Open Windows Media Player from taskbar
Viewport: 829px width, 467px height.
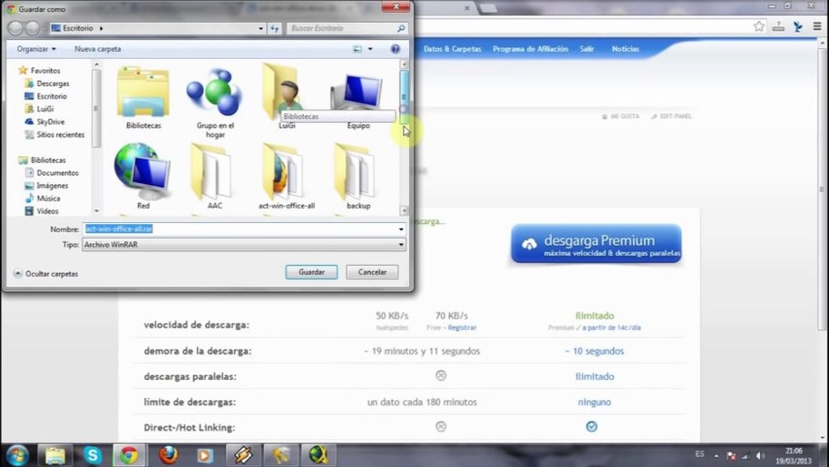(x=206, y=455)
